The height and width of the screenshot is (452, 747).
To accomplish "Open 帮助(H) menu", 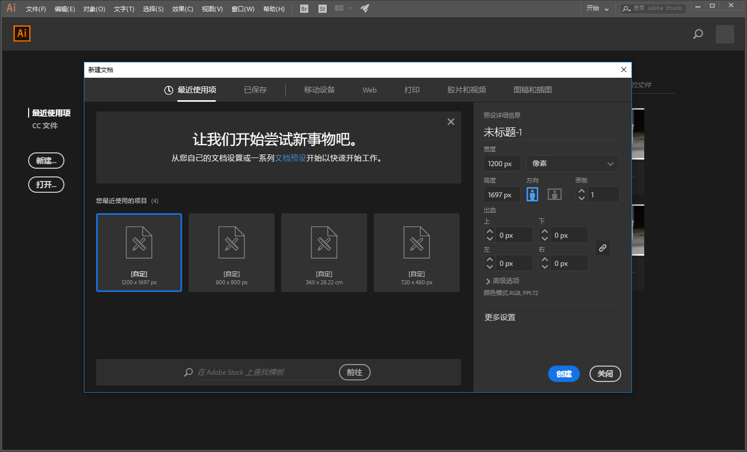I will click(274, 9).
